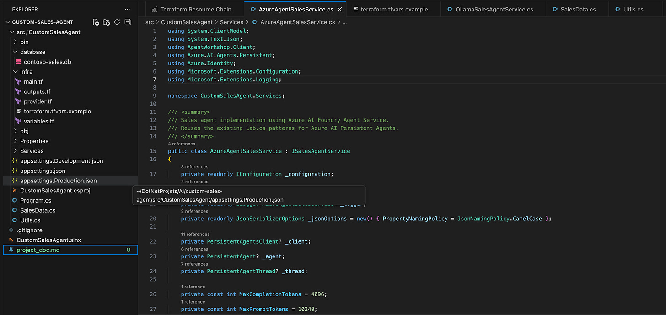Click the C# icon beside Program.cs
Image resolution: width=666 pixels, height=315 pixels.
(15, 200)
